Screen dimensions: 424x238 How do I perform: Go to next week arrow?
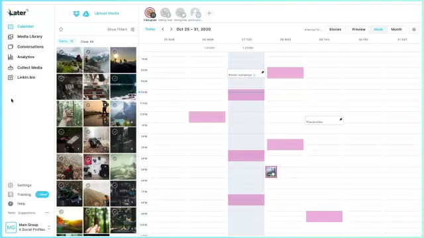(171, 29)
